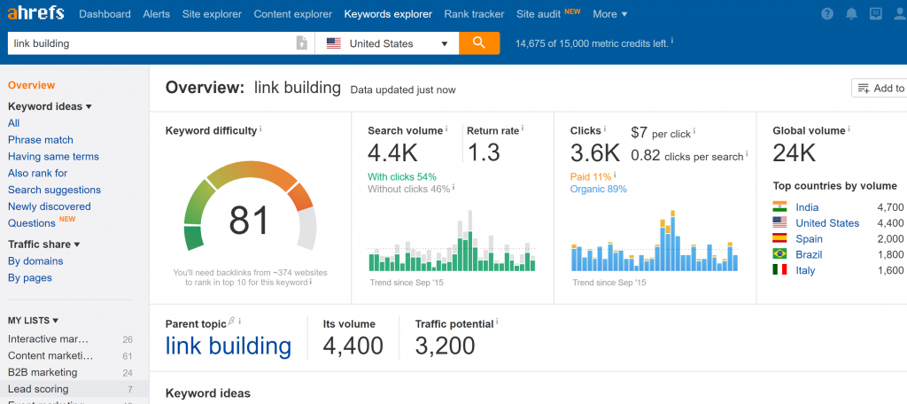
Task: Open notifications bell icon
Action: [x=851, y=14]
